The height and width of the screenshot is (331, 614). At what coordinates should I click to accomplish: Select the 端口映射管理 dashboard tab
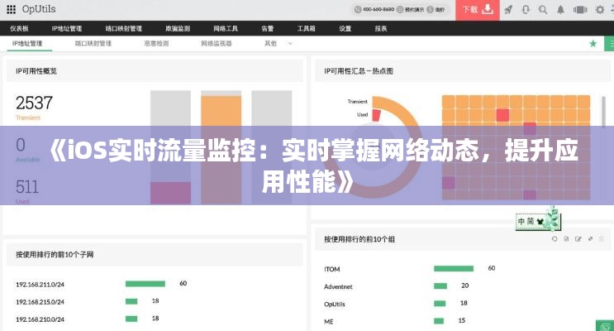pyautogui.click(x=93, y=44)
